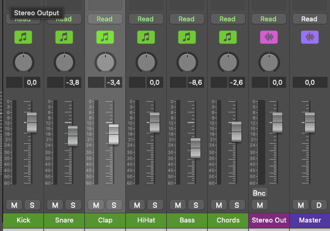Click the Kick volume fader handle

[x=32, y=123]
